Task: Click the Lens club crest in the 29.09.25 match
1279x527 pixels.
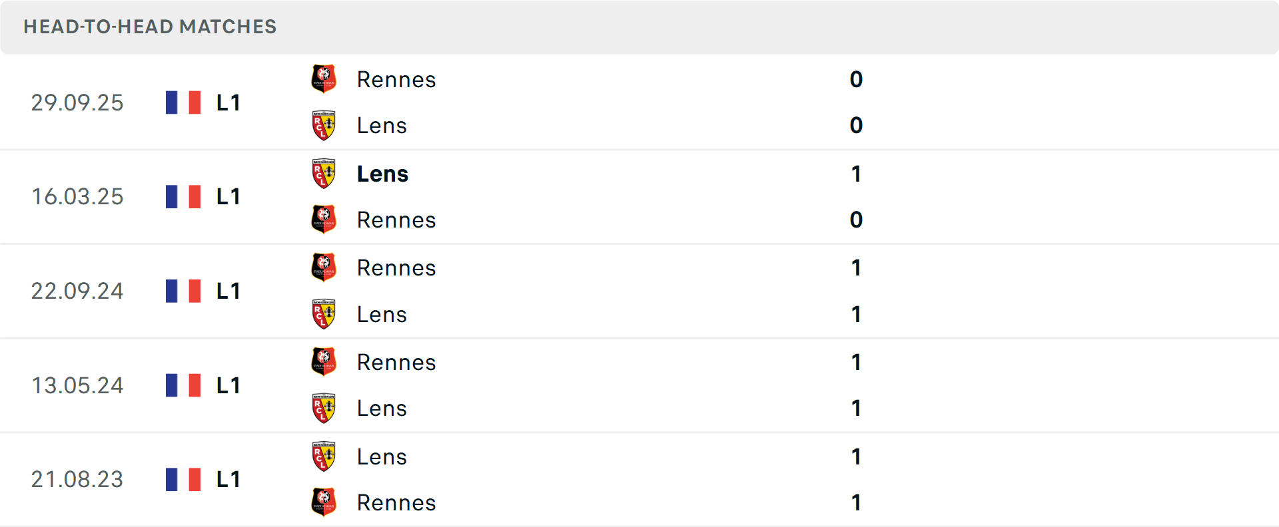Action: (324, 124)
